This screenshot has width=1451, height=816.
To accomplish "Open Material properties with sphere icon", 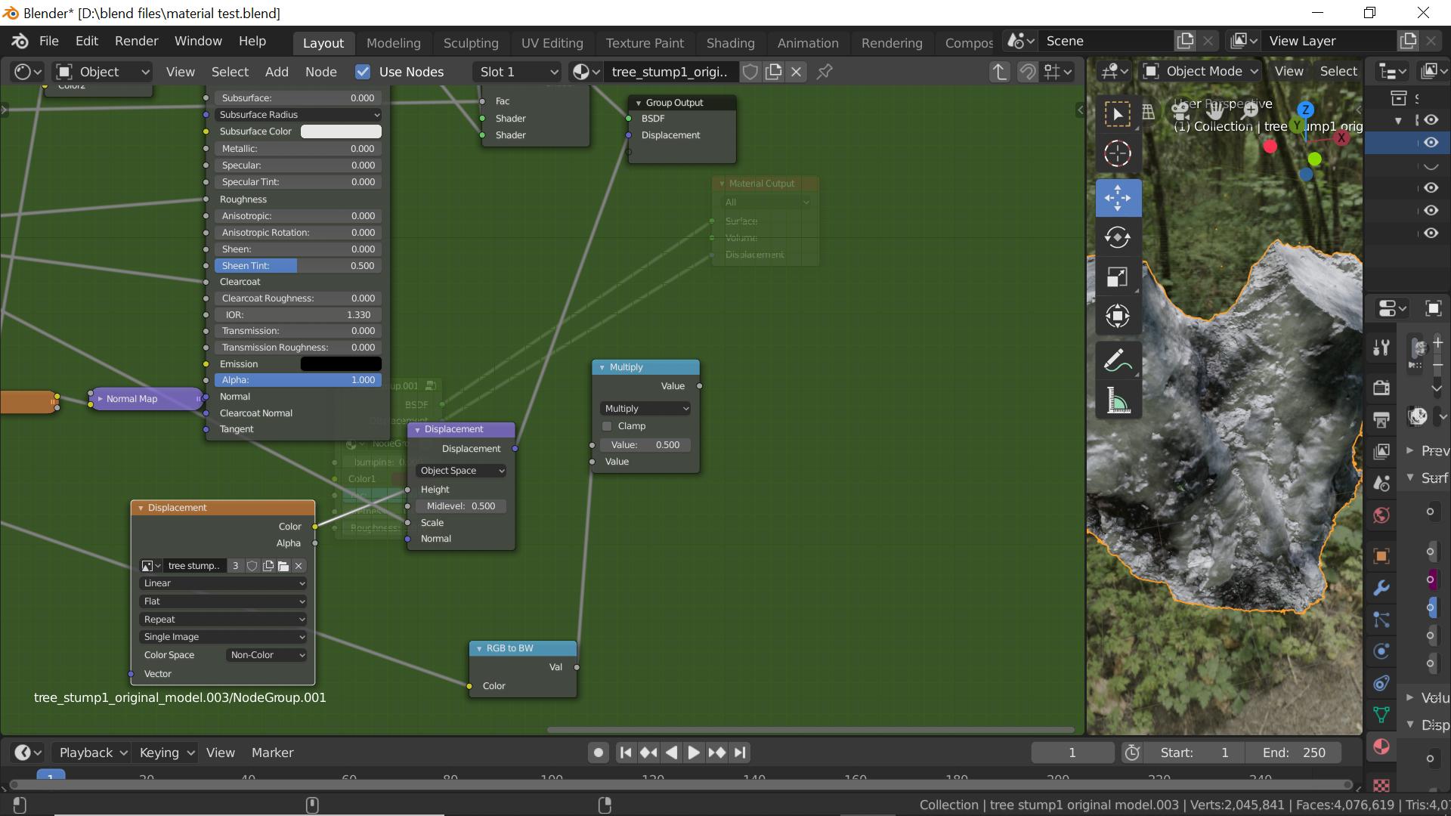I will pos(1381,747).
